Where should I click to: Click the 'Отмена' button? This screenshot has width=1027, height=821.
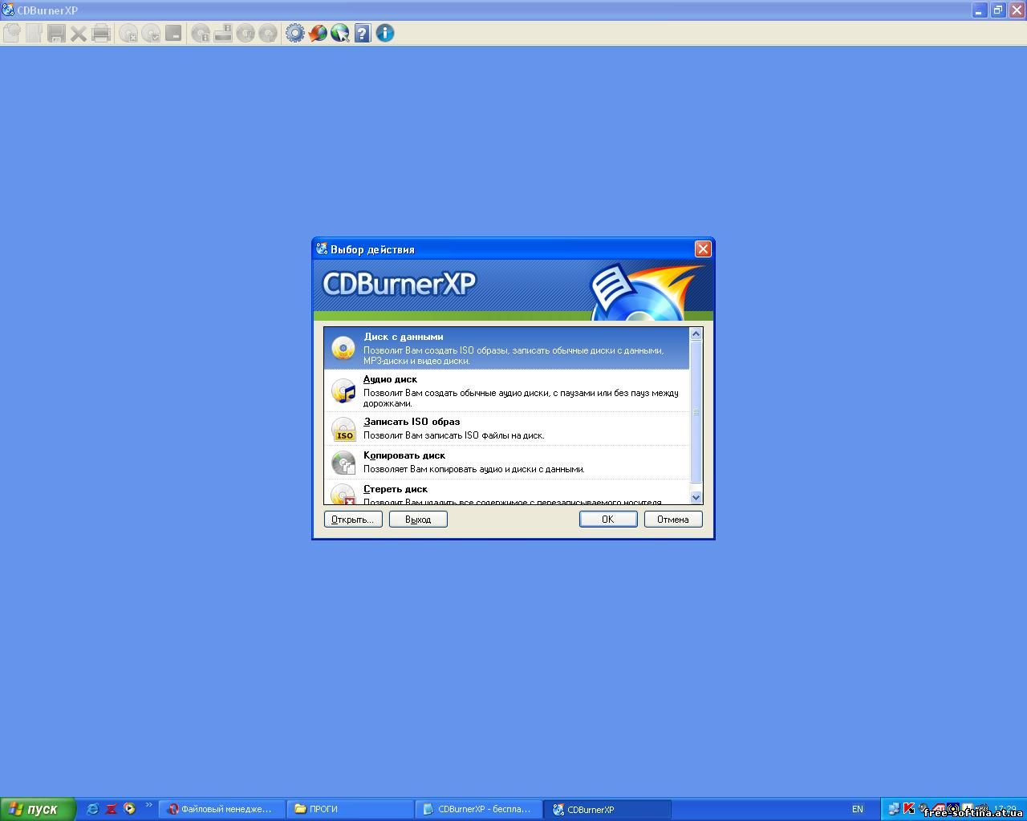(673, 520)
